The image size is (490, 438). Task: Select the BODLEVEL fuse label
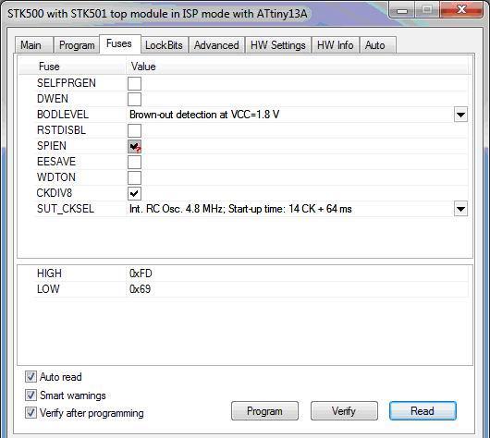[x=63, y=115]
